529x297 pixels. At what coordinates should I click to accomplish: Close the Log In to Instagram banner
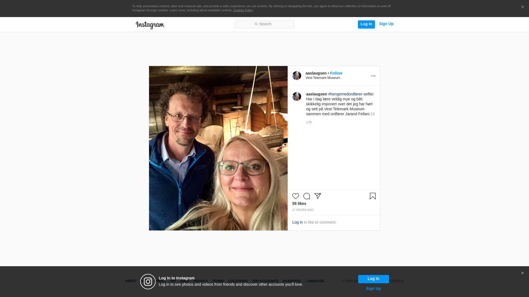pos(522,273)
